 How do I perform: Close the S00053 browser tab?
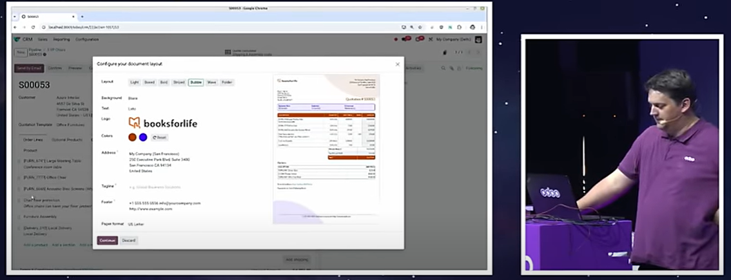(x=73, y=16)
